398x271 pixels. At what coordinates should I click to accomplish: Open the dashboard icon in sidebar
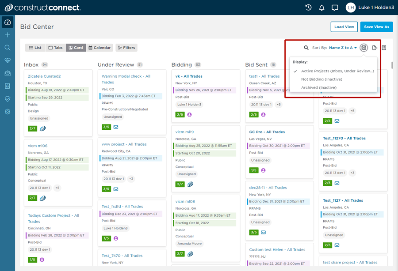point(8,22)
